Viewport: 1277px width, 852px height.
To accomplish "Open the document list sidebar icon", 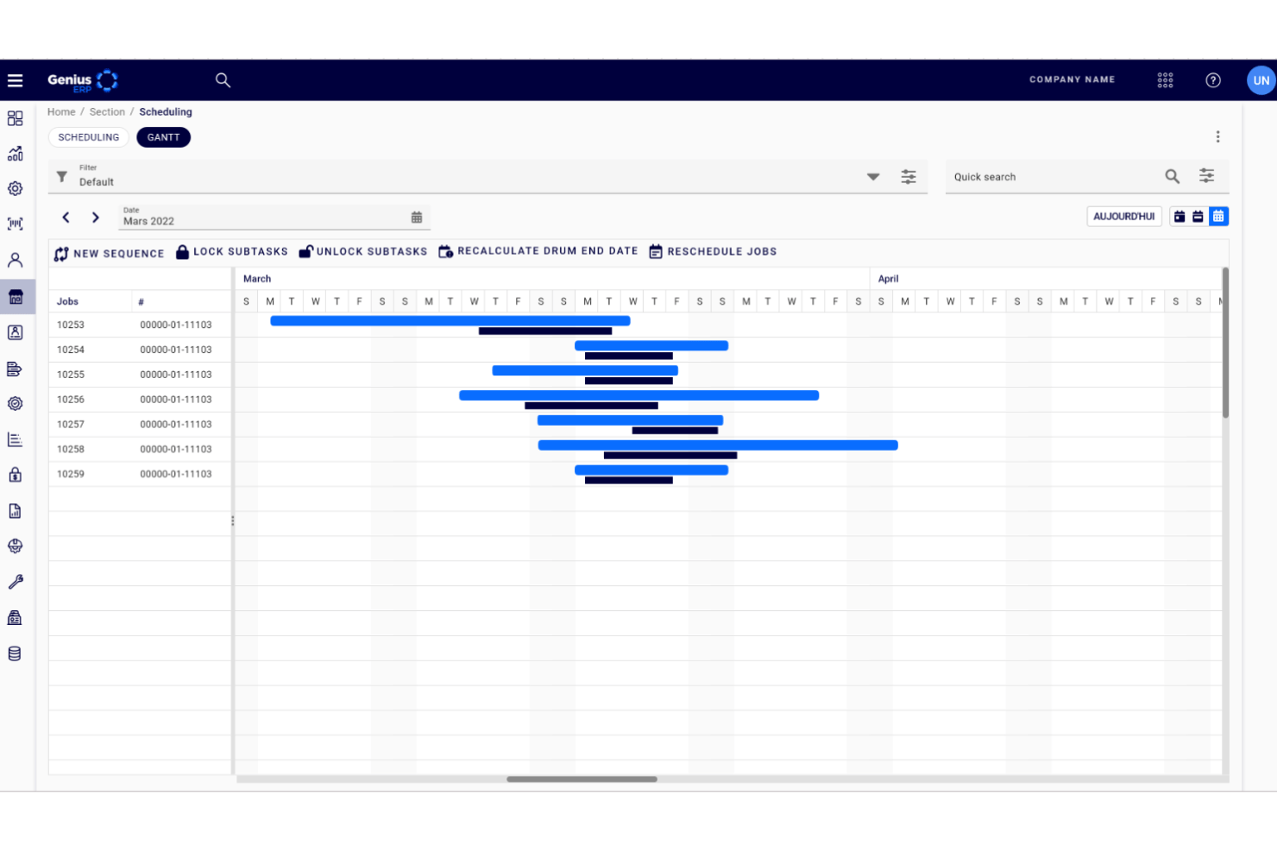I will pos(15,369).
